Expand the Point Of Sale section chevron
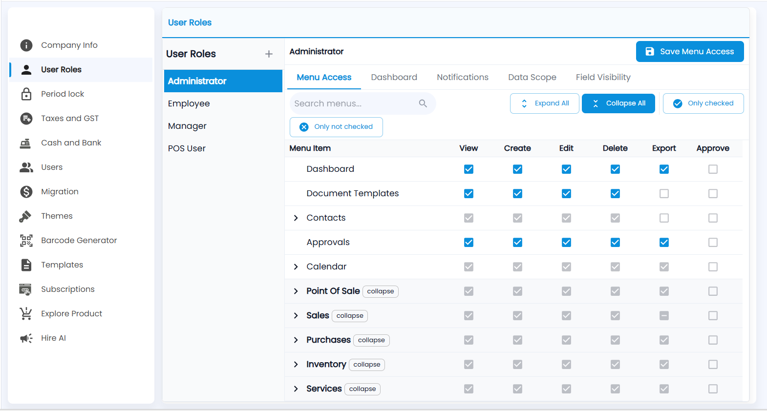The width and height of the screenshot is (767, 411). [296, 291]
